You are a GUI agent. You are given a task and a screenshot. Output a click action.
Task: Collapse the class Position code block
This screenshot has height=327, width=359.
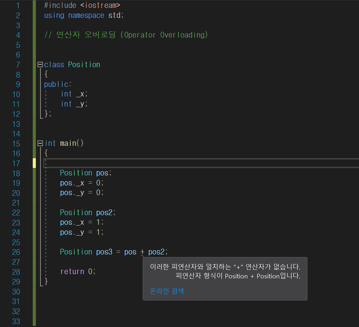pyautogui.click(x=40, y=65)
